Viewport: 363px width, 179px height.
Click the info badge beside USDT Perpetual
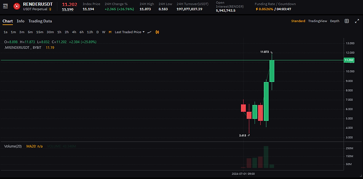(x=50, y=9)
